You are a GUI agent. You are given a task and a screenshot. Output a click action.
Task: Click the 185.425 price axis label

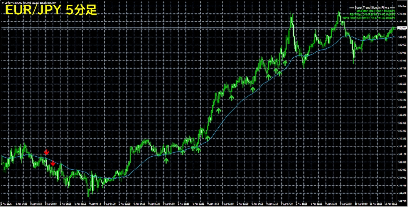point(402,116)
